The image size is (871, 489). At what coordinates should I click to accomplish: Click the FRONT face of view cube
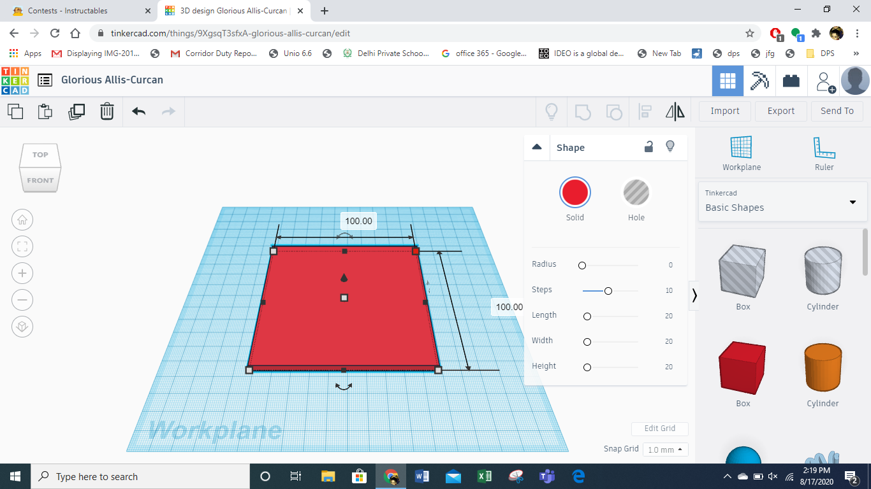[x=40, y=180]
